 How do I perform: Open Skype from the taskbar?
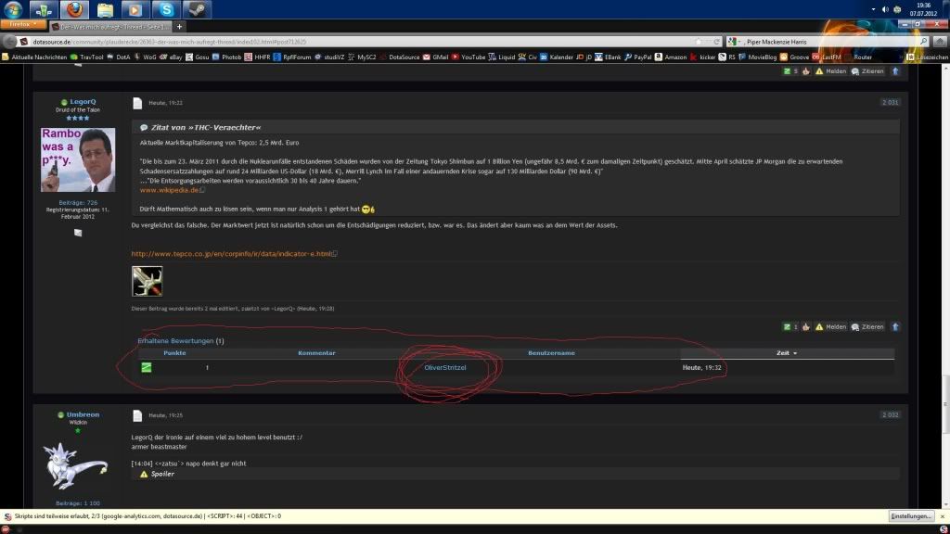166,9
